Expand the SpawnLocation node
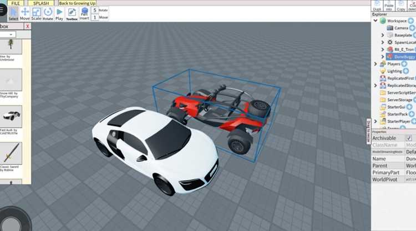The height and width of the screenshot is (231, 416). tap(383, 42)
